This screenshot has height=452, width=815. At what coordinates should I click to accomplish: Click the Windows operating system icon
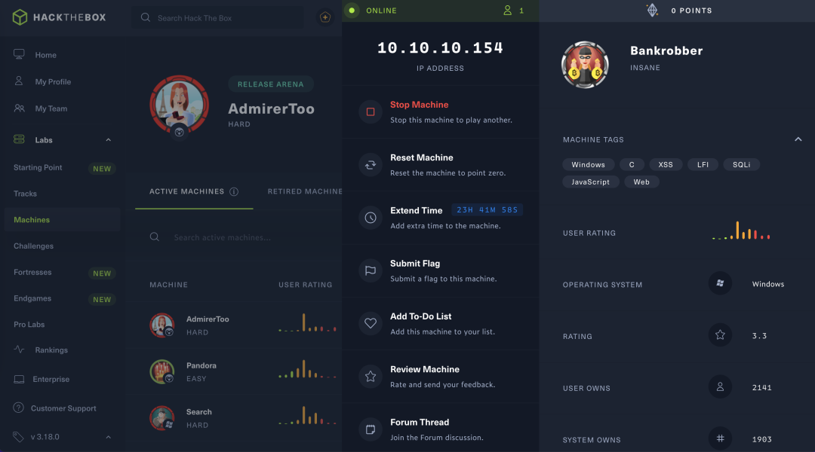click(720, 283)
